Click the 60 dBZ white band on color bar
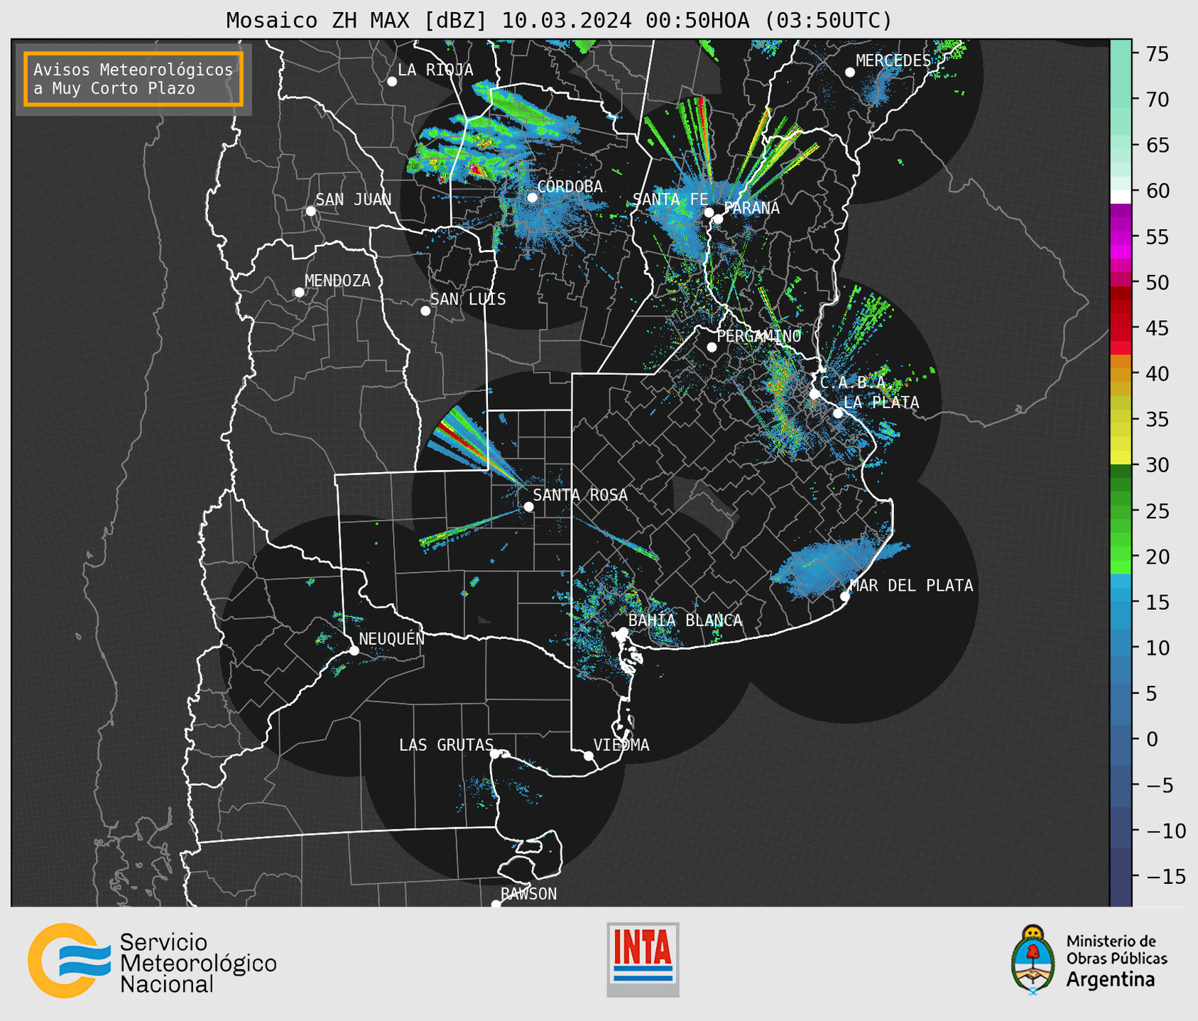 pyautogui.click(x=1121, y=197)
